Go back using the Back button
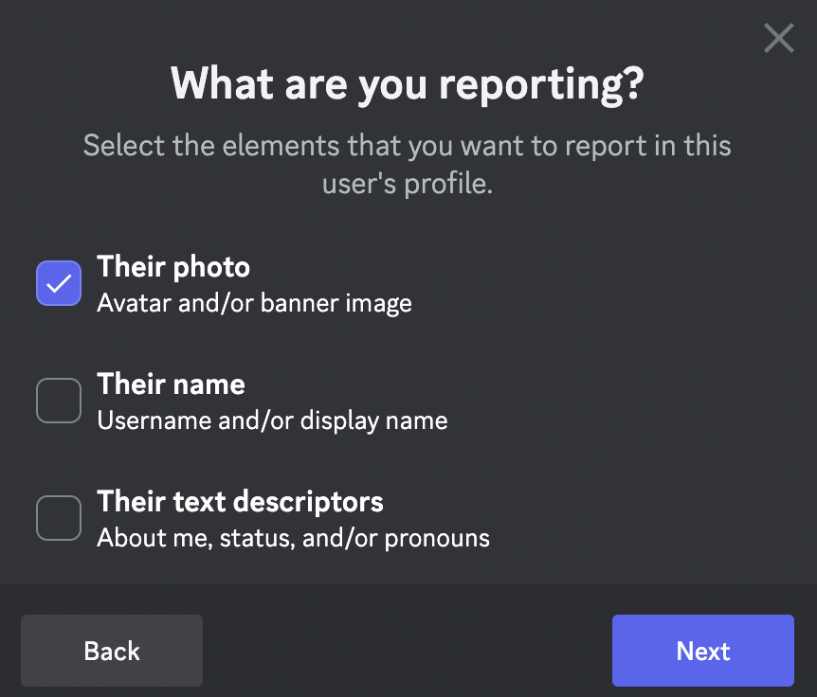Image resolution: width=817 pixels, height=697 pixels. [112, 651]
